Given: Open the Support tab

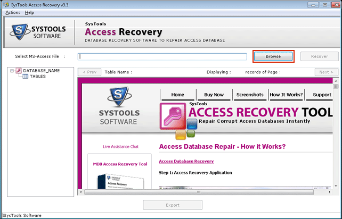Looking at the screenshot, I should coord(320,95).
